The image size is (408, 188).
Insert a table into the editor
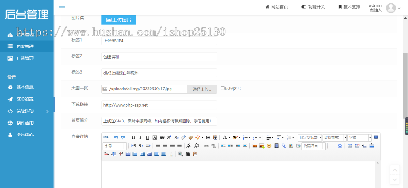350,146
